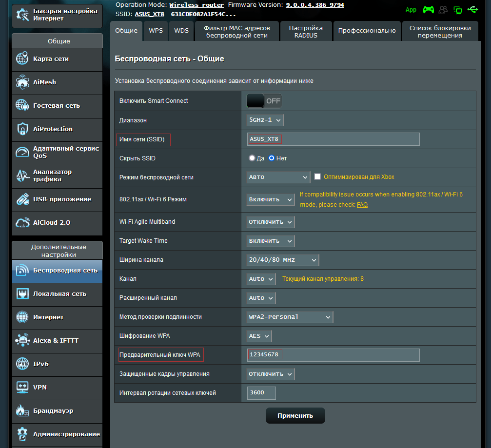Viewport: 491px width, 448px height.
Task: Open Брандмауэр in the sidebar
Action: point(58,412)
